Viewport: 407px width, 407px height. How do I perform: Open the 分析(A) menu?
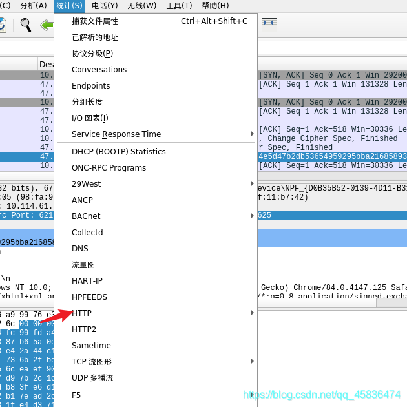34,6
